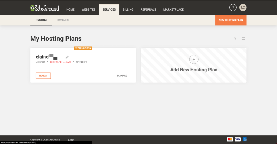
Task: Click MANAGE on the elaine plan
Action: click(x=122, y=76)
